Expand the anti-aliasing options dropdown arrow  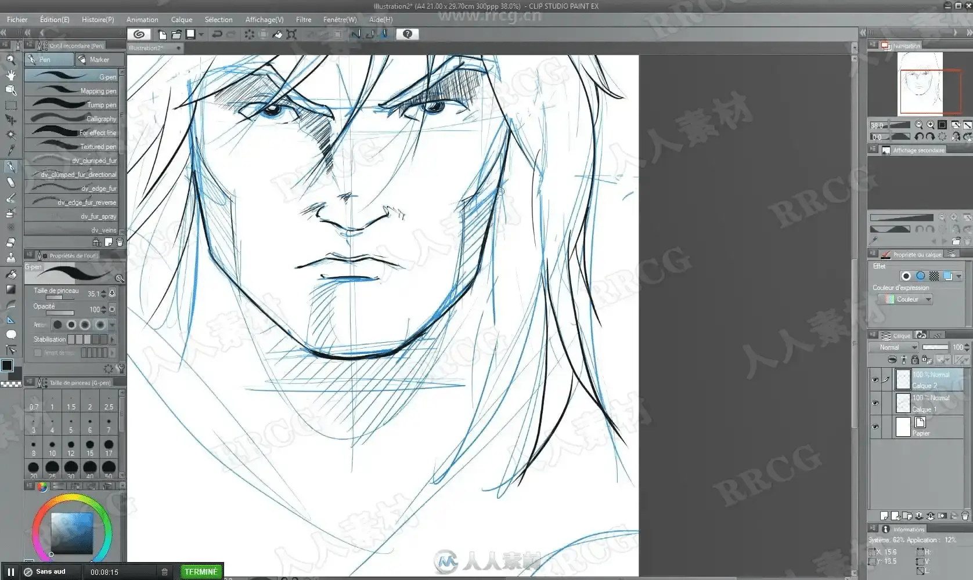point(113,325)
